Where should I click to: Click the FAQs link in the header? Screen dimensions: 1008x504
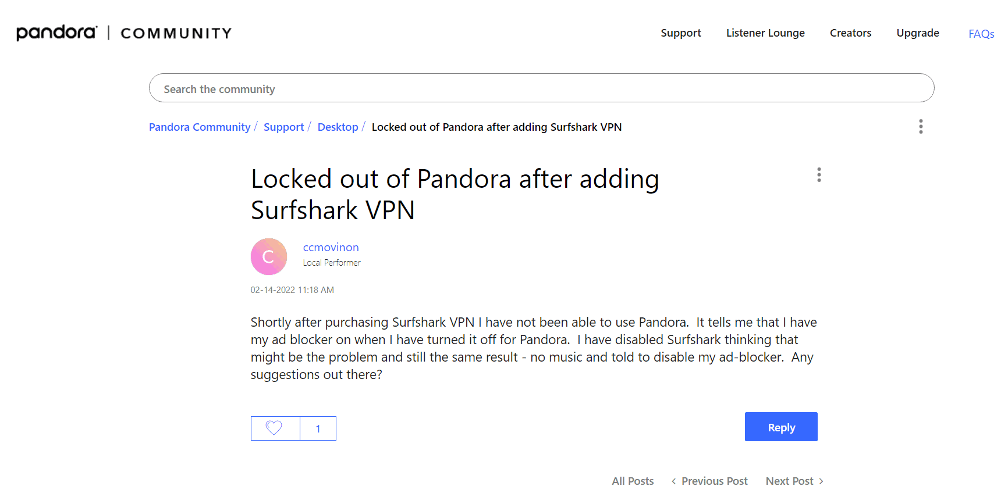pyautogui.click(x=981, y=34)
